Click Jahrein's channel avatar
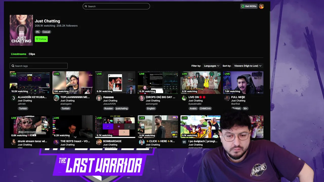 tap(14, 98)
